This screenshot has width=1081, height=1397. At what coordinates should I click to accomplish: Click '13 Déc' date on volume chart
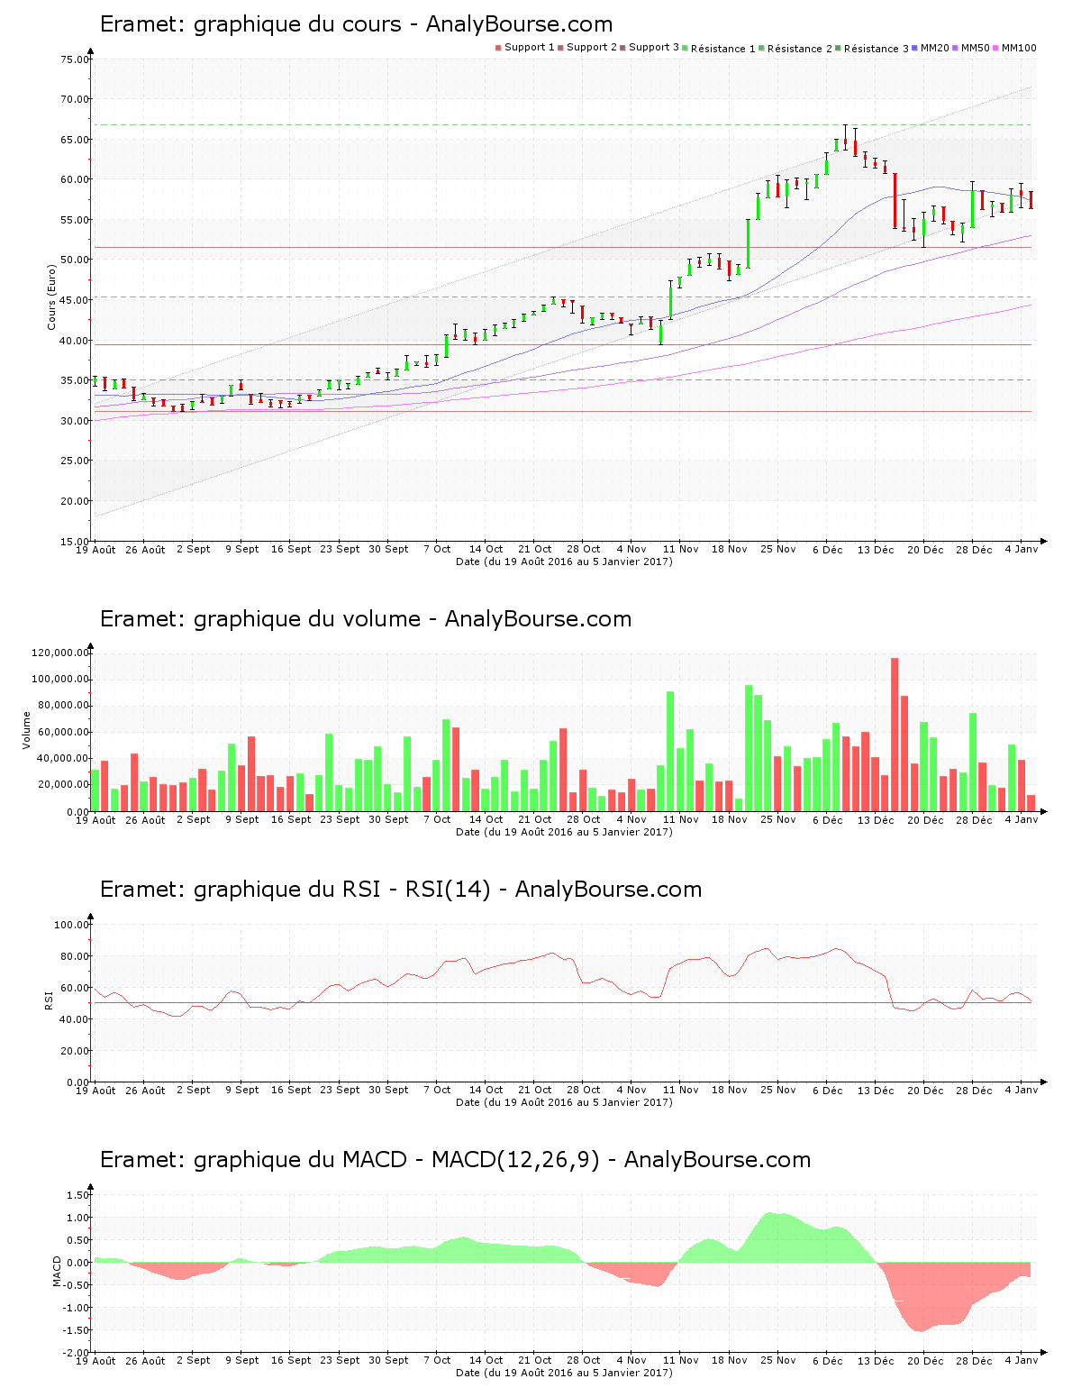[x=876, y=819]
